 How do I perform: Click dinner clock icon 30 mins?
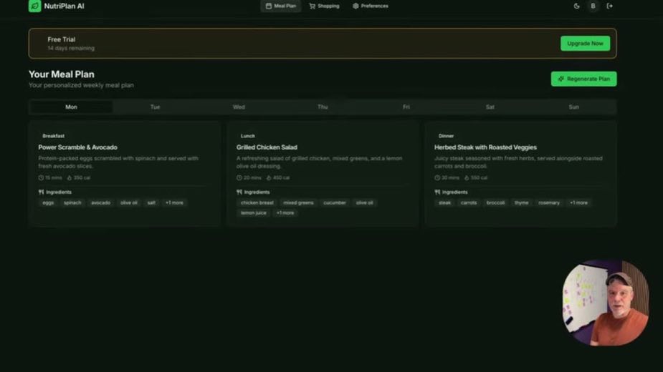click(x=437, y=177)
